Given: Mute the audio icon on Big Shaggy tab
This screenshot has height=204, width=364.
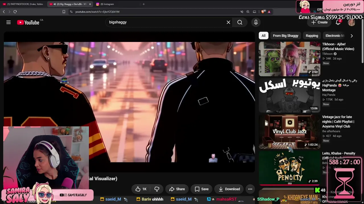Looking at the screenshot, I should (x=55, y=4).
